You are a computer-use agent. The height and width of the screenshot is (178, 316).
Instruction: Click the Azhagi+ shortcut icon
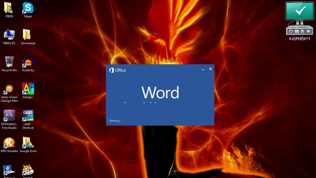pos(28,89)
